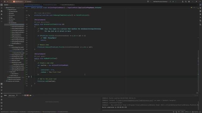Open the BatchProcess3.Desktop run configuration dropdown
Viewport: 202px width, 113px height.
pos(161,2)
